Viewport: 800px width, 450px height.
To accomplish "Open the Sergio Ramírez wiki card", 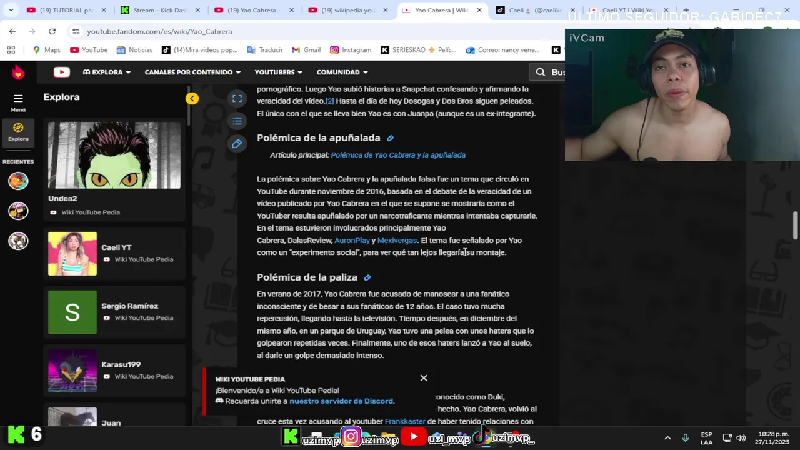I will tap(114, 312).
